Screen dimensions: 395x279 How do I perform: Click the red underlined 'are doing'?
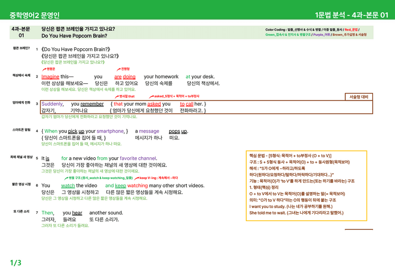point(125,77)
